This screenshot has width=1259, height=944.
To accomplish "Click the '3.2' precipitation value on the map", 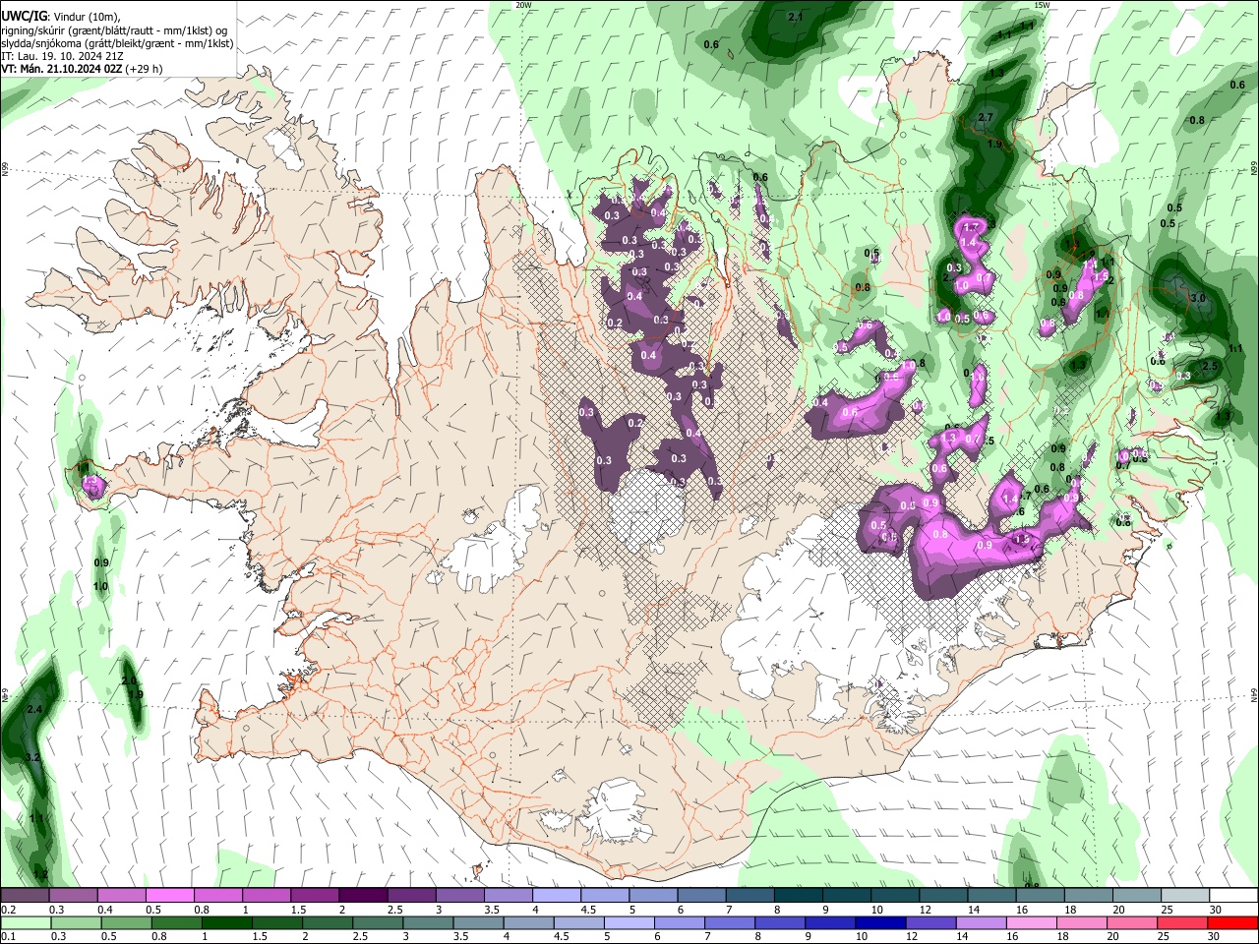I will coord(32,757).
